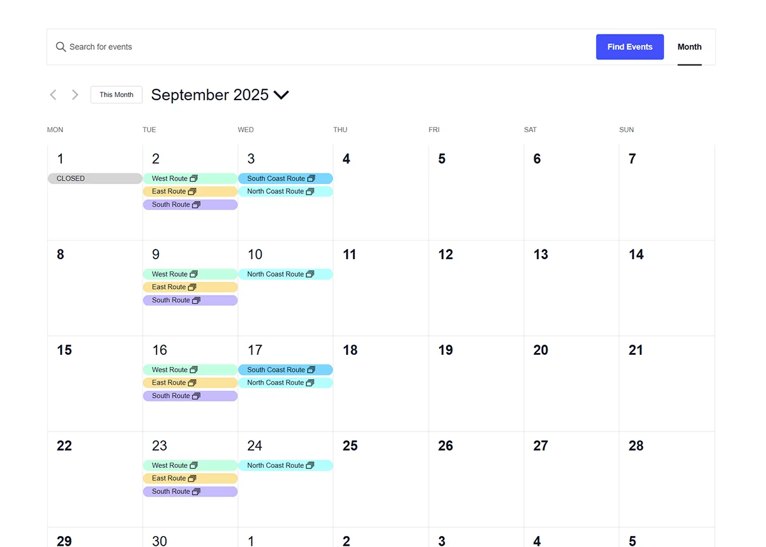Click the search magnifier icon
Screen dimensions: 766x547
tap(61, 47)
